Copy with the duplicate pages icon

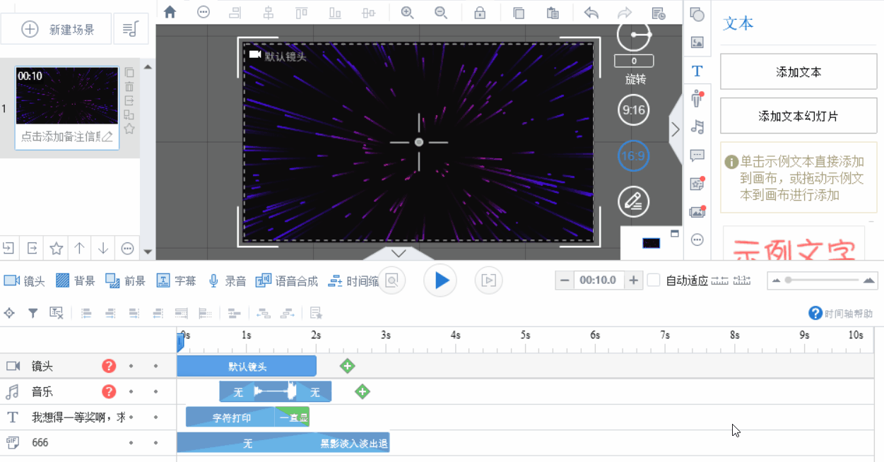[519, 12]
